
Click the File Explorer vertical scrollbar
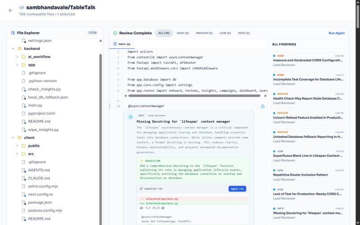pyautogui.click(x=100, y=139)
